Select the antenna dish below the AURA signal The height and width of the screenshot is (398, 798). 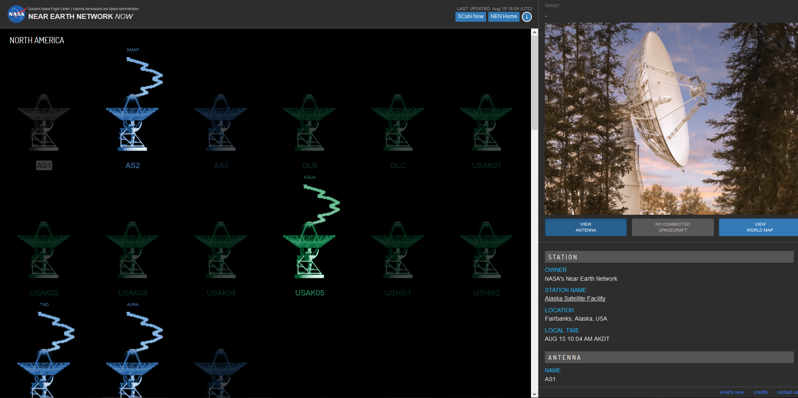pos(132,373)
